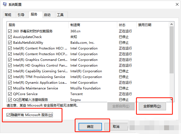
Task: Select the Mozilla Foundation manufacturer cell
Action: pyautogui.click(x=85, y=88)
